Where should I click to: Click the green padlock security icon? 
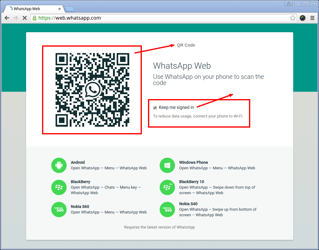(x=35, y=18)
